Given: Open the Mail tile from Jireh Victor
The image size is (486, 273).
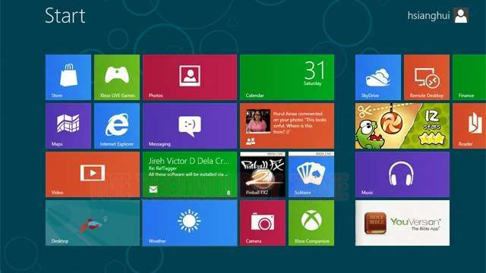Looking at the screenshot, I should pos(190,174).
